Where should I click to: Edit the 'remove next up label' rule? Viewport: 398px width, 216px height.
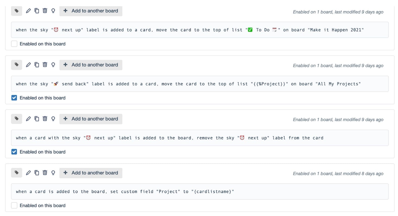coord(28,119)
